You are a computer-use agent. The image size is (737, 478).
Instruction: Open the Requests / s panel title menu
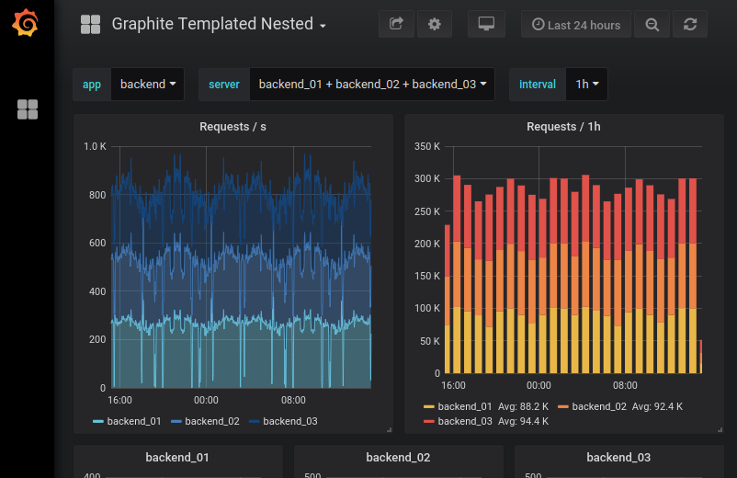tap(232, 127)
